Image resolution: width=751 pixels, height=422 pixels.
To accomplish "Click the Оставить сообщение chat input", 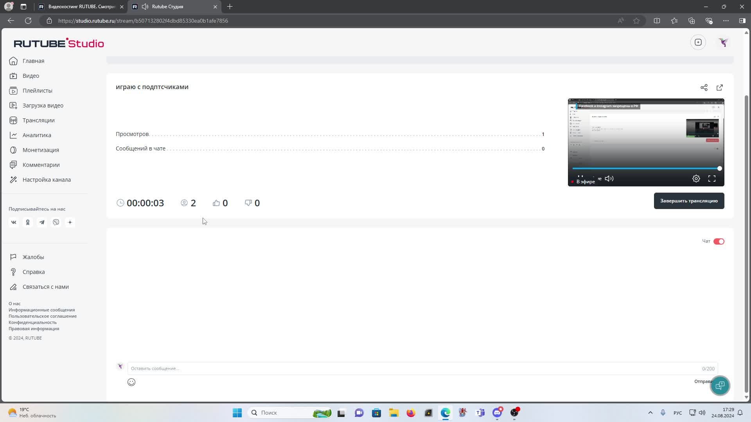I will click(x=415, y=368).
